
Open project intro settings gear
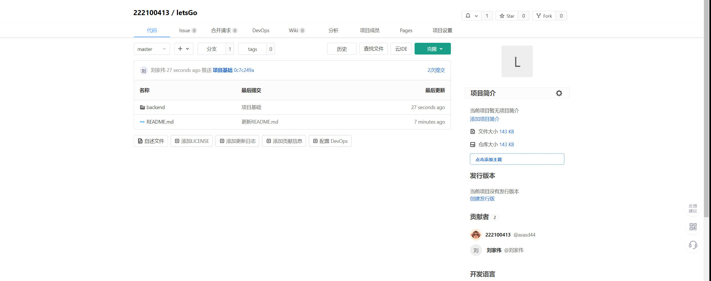point(559,93)
